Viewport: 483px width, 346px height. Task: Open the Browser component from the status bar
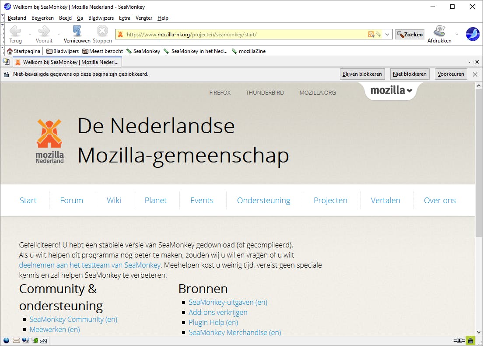tap(6, 340)
